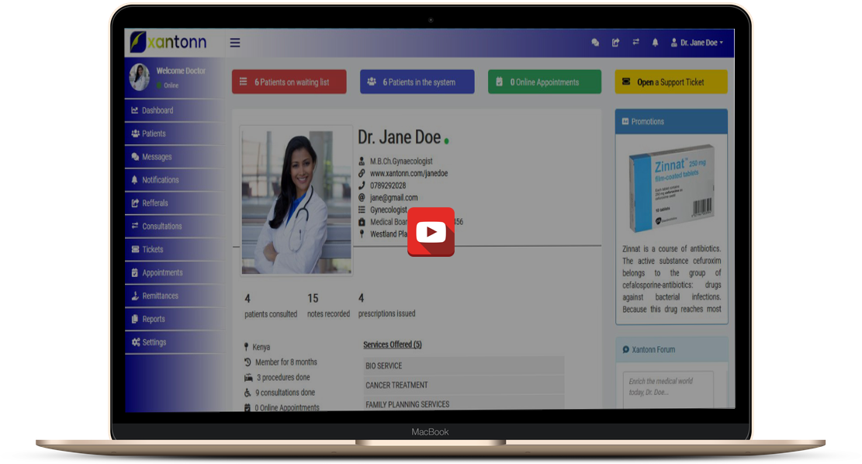Open Dashboard in the sidebar
The image size is (862, 464).
pyautogui.click(x=157, y=110)
